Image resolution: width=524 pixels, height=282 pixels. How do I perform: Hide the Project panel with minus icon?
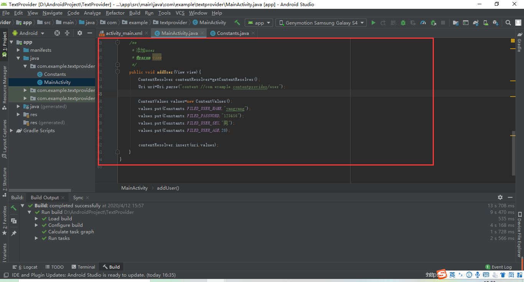(x=90, y=33)
